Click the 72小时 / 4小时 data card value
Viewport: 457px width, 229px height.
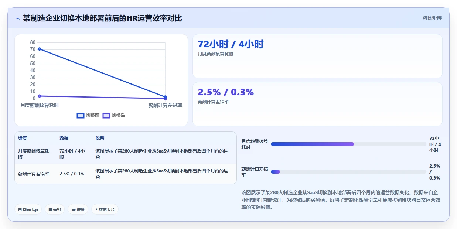(231, 44)
